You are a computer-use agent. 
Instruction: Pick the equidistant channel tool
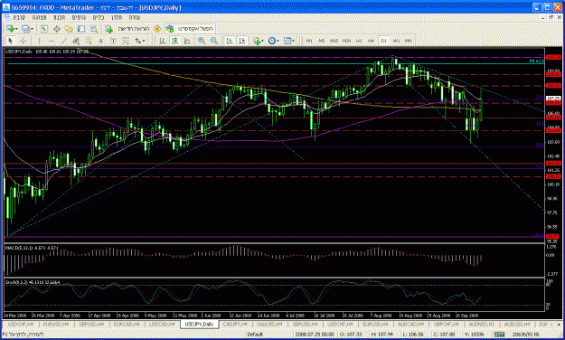[76, 41]
